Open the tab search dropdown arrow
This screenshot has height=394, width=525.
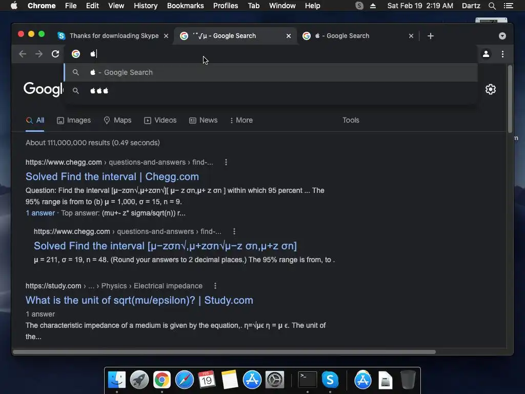[502, 36]
